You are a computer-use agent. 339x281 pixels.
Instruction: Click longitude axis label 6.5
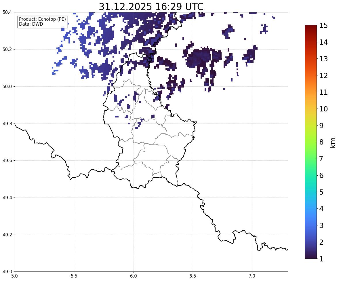pos(193,276)
